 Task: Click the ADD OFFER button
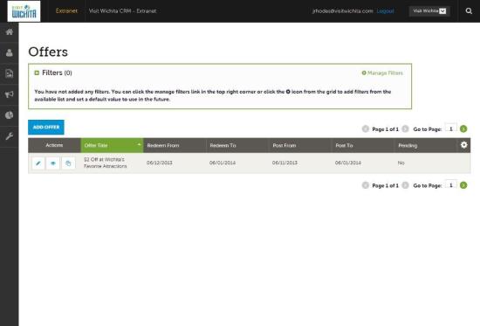pos(46,127)
